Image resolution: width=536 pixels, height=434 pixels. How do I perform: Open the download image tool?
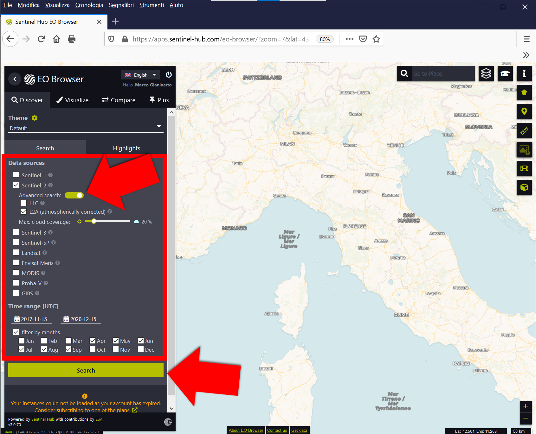click(524, 149)
